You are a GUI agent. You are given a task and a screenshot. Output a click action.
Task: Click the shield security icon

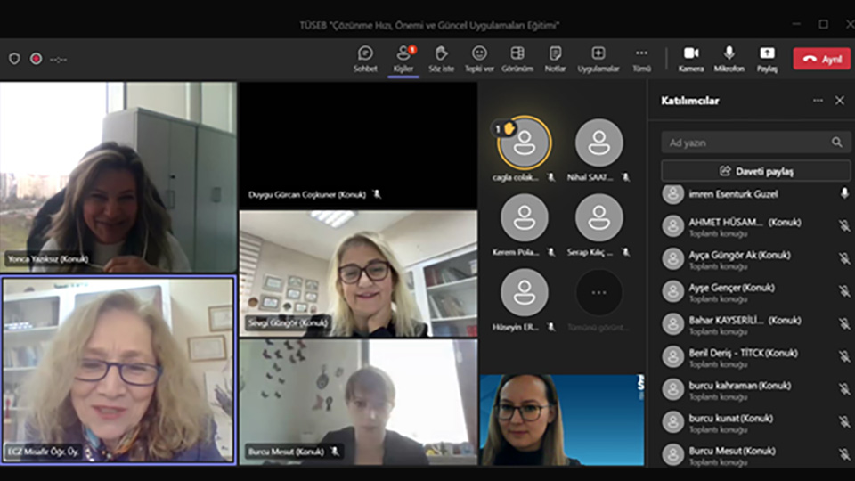[14, 59]
